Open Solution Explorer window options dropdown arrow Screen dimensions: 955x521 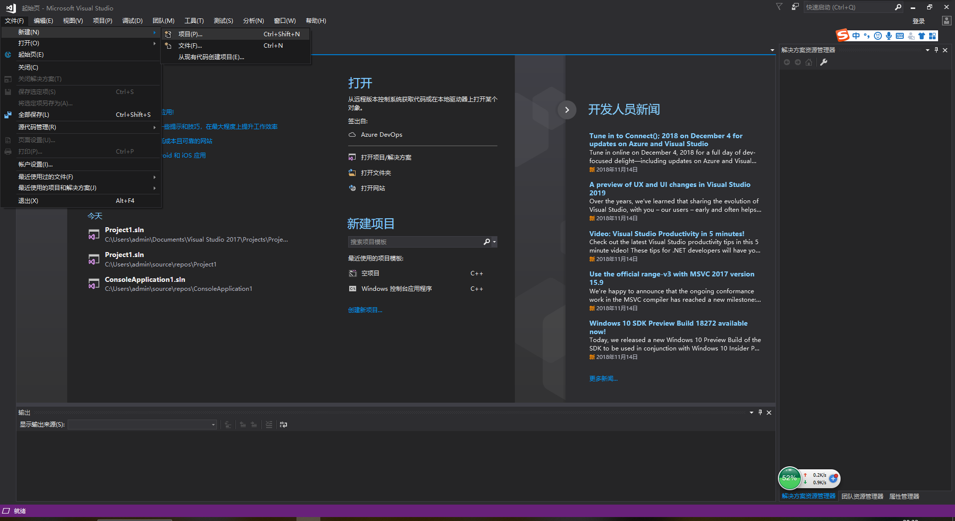[x=928, y=50]
